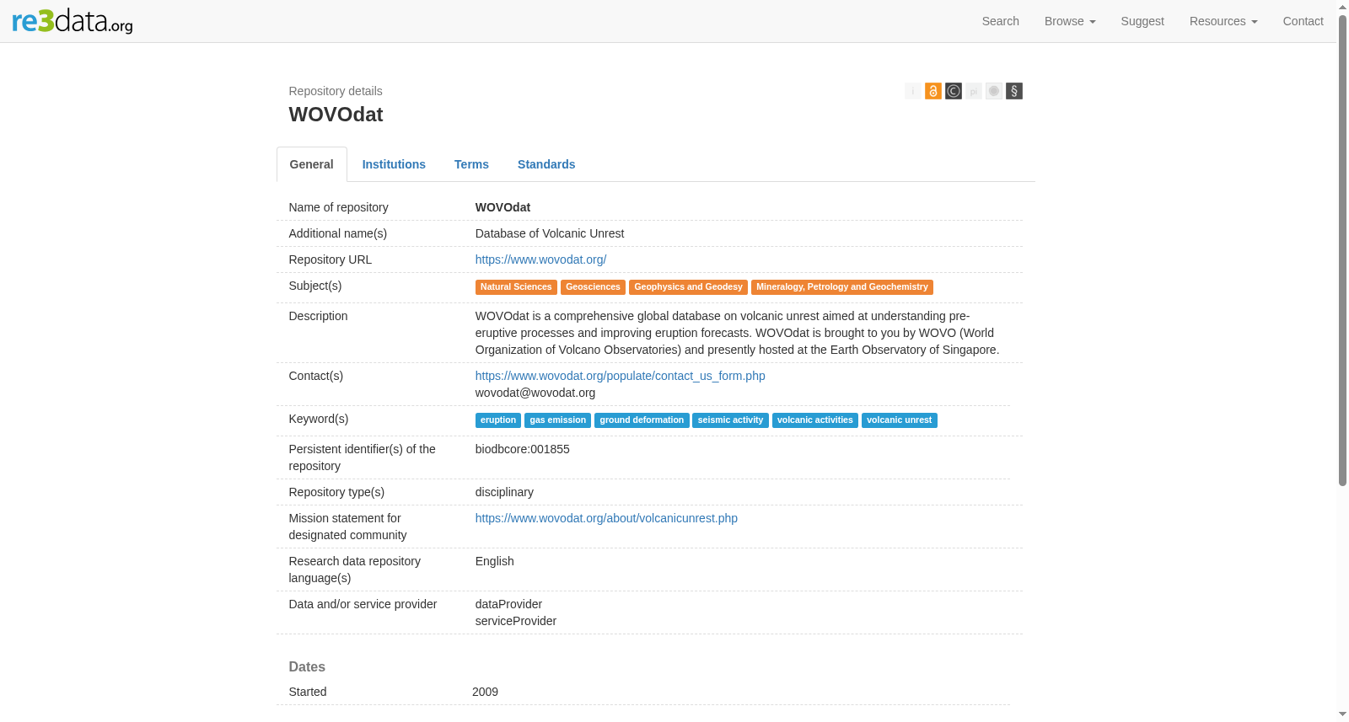Switch to the Standards tab
Image resolution: width=1349 pixels, height=722 pixels.
click(x=546, y=164)
